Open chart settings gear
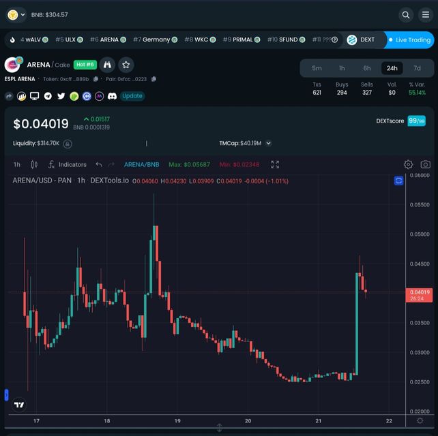This screenshot has width=438, height=436. [408, 165]
